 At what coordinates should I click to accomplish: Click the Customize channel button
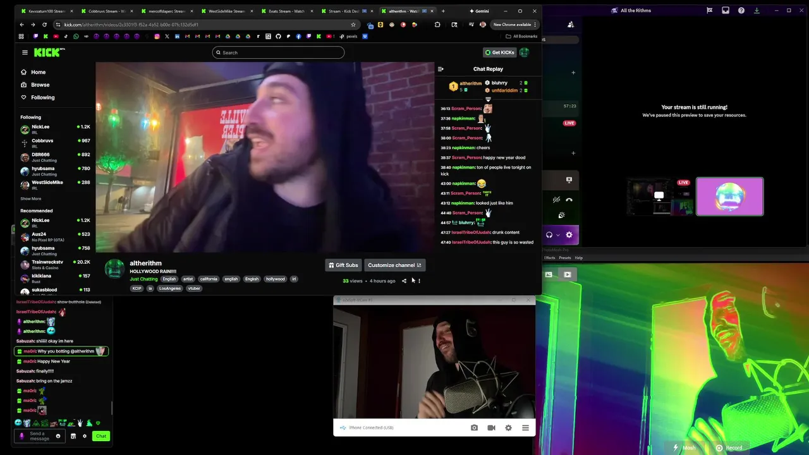point(394,265)
